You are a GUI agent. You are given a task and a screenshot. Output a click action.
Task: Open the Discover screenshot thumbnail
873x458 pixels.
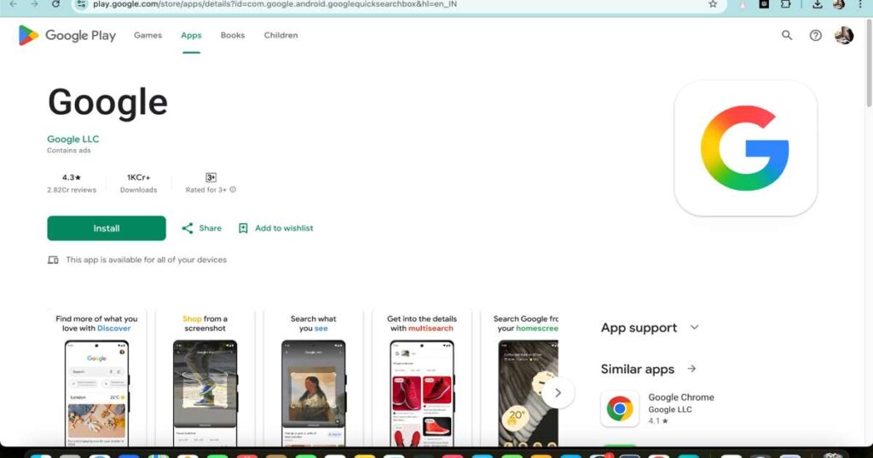click(96, 378)
